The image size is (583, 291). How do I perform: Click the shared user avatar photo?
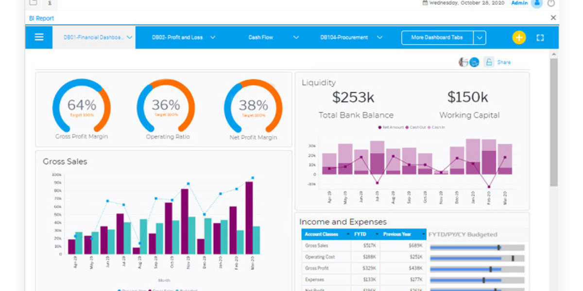pyautogui.click(x=463, y=62)
